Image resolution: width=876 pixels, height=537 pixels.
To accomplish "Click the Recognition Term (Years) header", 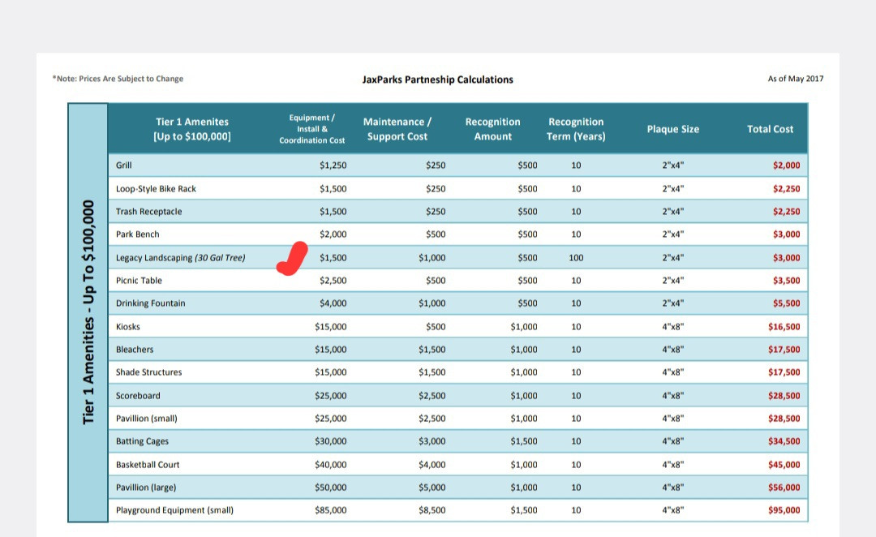I will (576, 129).
